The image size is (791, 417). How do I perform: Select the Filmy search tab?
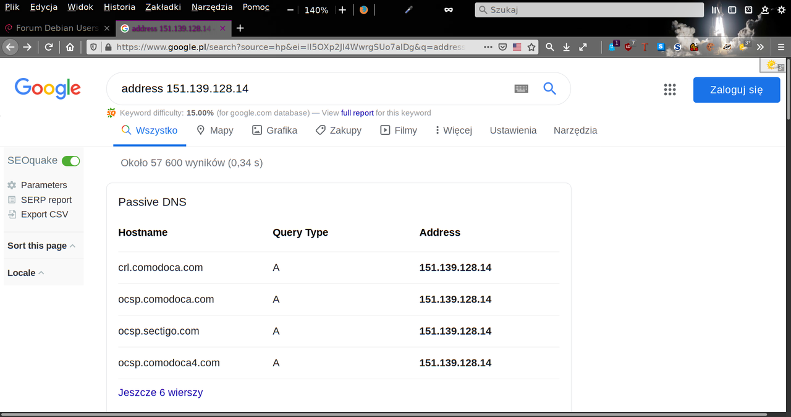click(x=399, y=131)
